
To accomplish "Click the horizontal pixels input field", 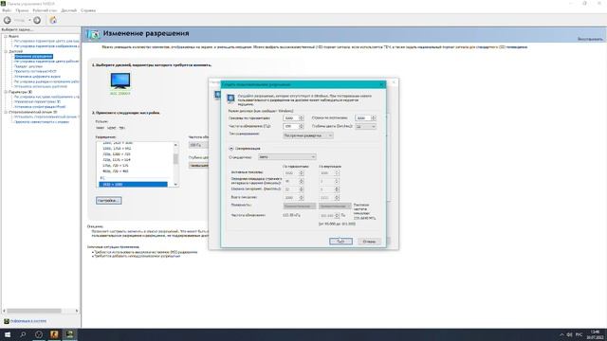I will (x=291, y=117).
